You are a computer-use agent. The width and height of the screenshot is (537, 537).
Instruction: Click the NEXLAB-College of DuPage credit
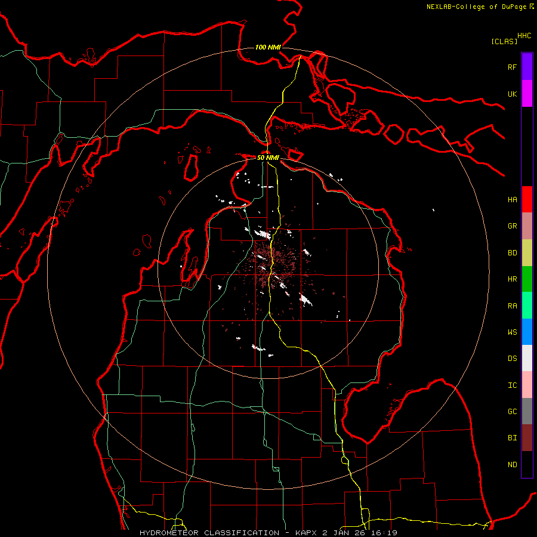(476, 7)
